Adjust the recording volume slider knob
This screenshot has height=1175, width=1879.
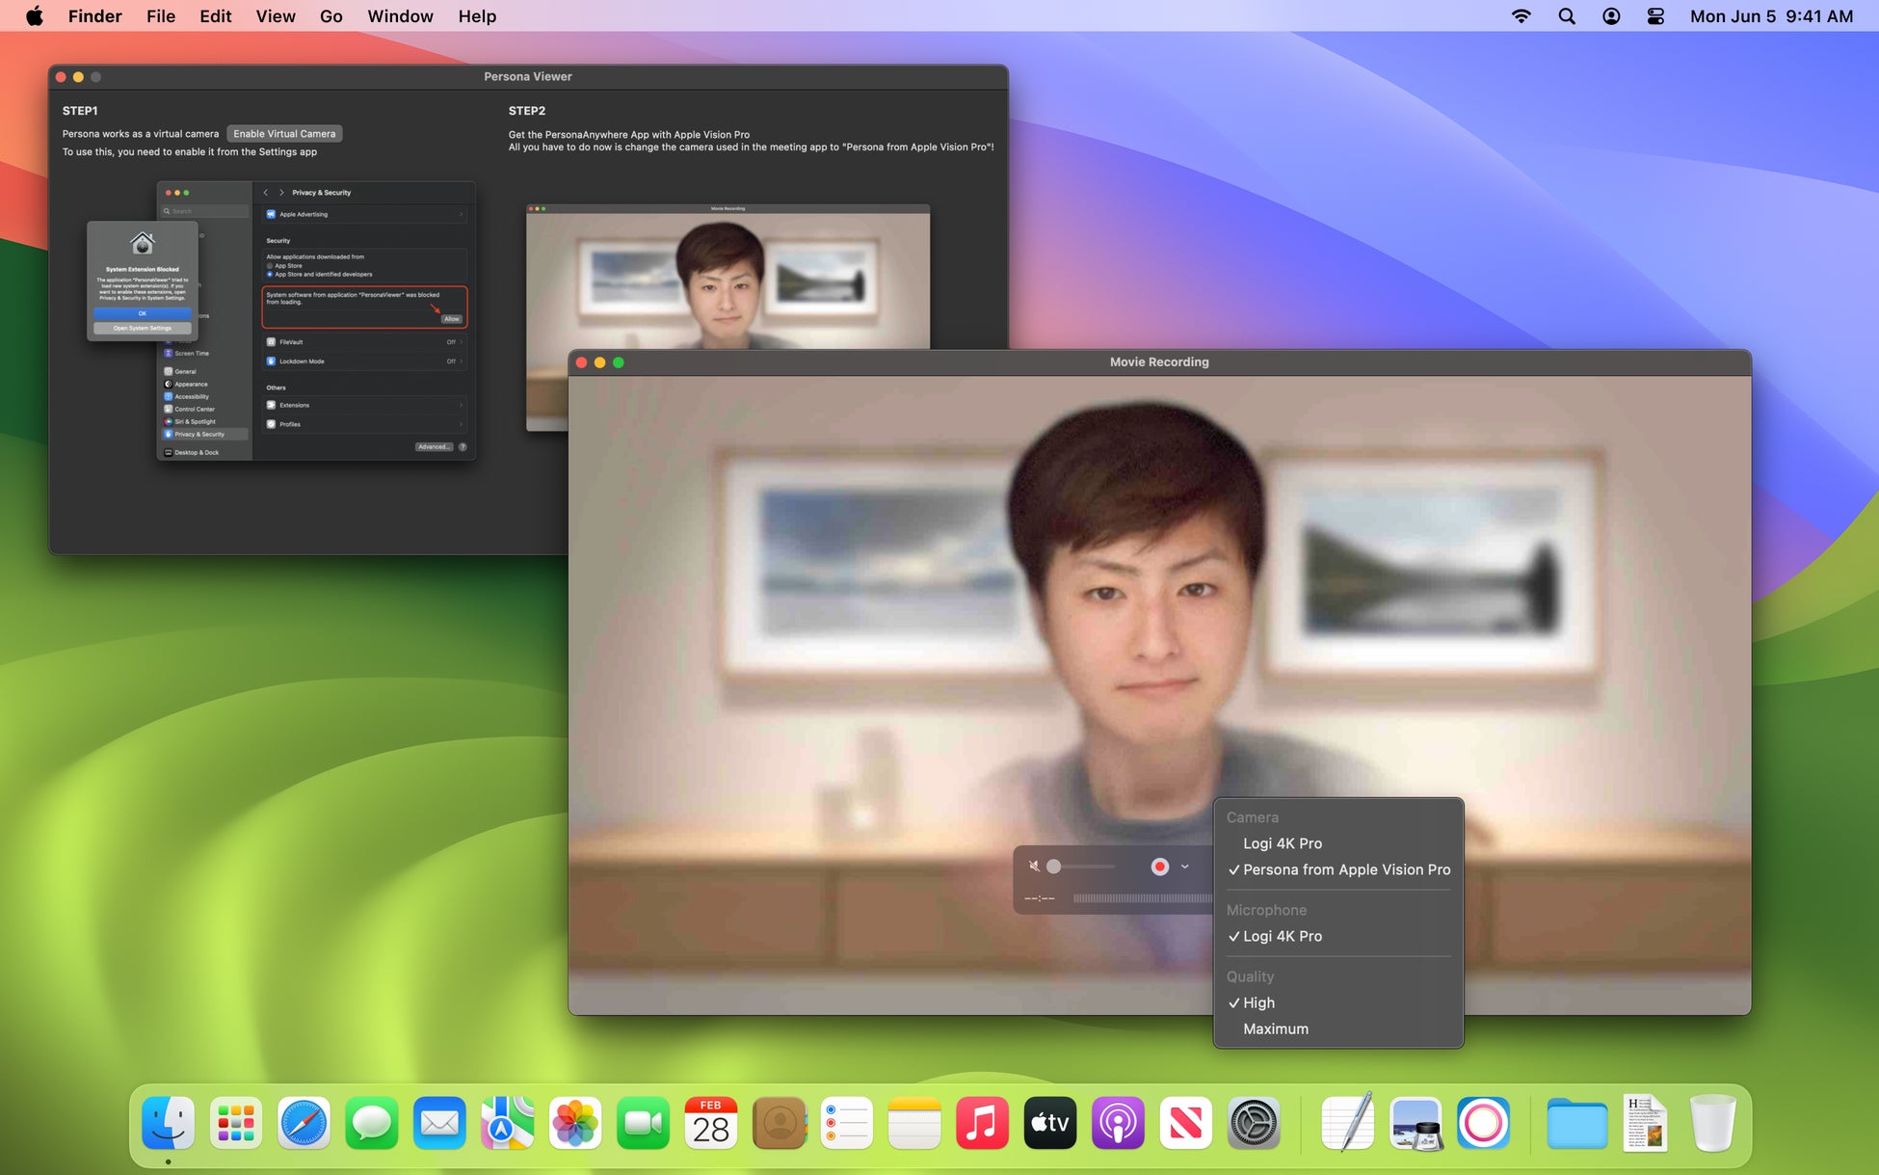[x=1054, y=867]
